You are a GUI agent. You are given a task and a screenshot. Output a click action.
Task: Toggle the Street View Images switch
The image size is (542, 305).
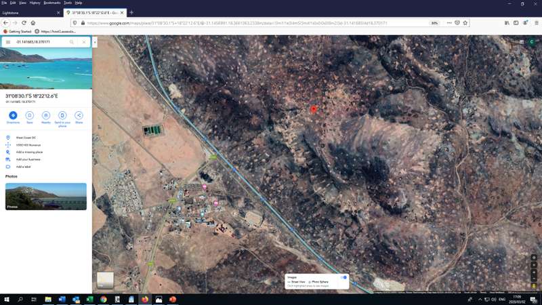coord(343,277)
